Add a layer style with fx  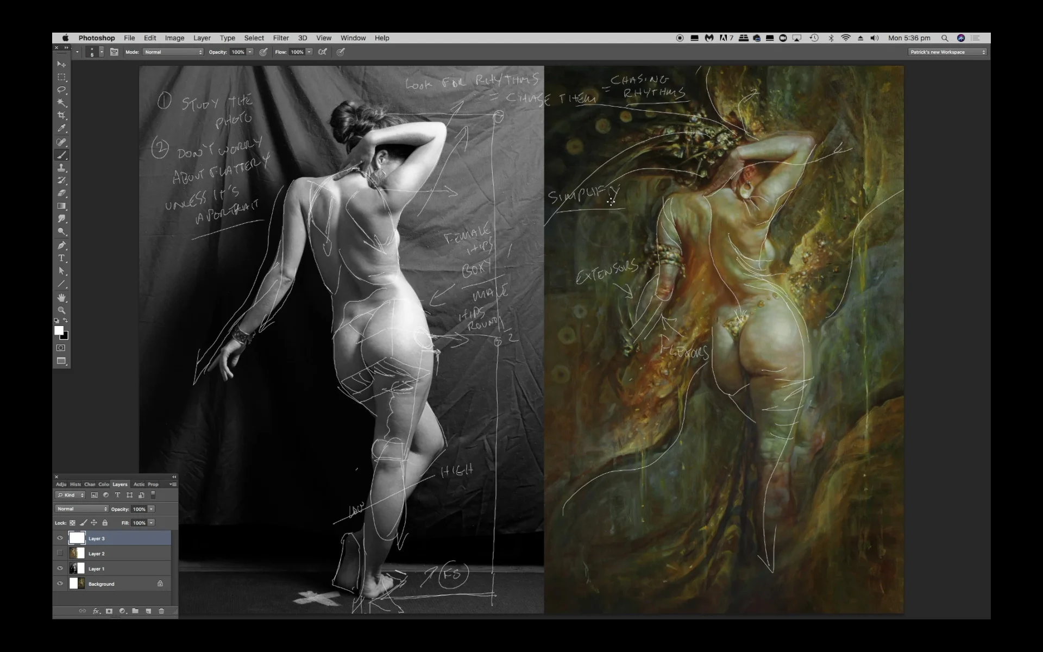click(96, 611)
